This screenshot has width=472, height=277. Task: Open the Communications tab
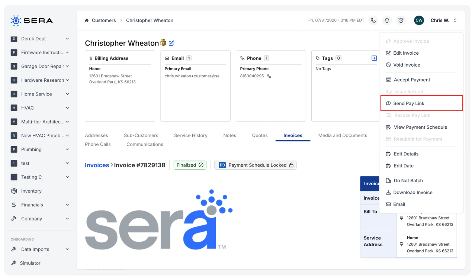pos(145,144)
